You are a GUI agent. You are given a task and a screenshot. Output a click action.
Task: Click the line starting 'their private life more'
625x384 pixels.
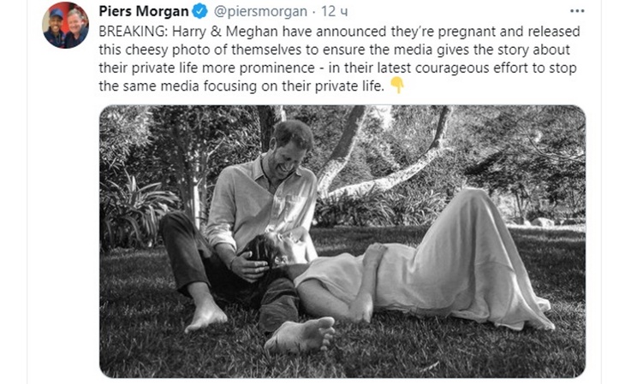(337, 68)
